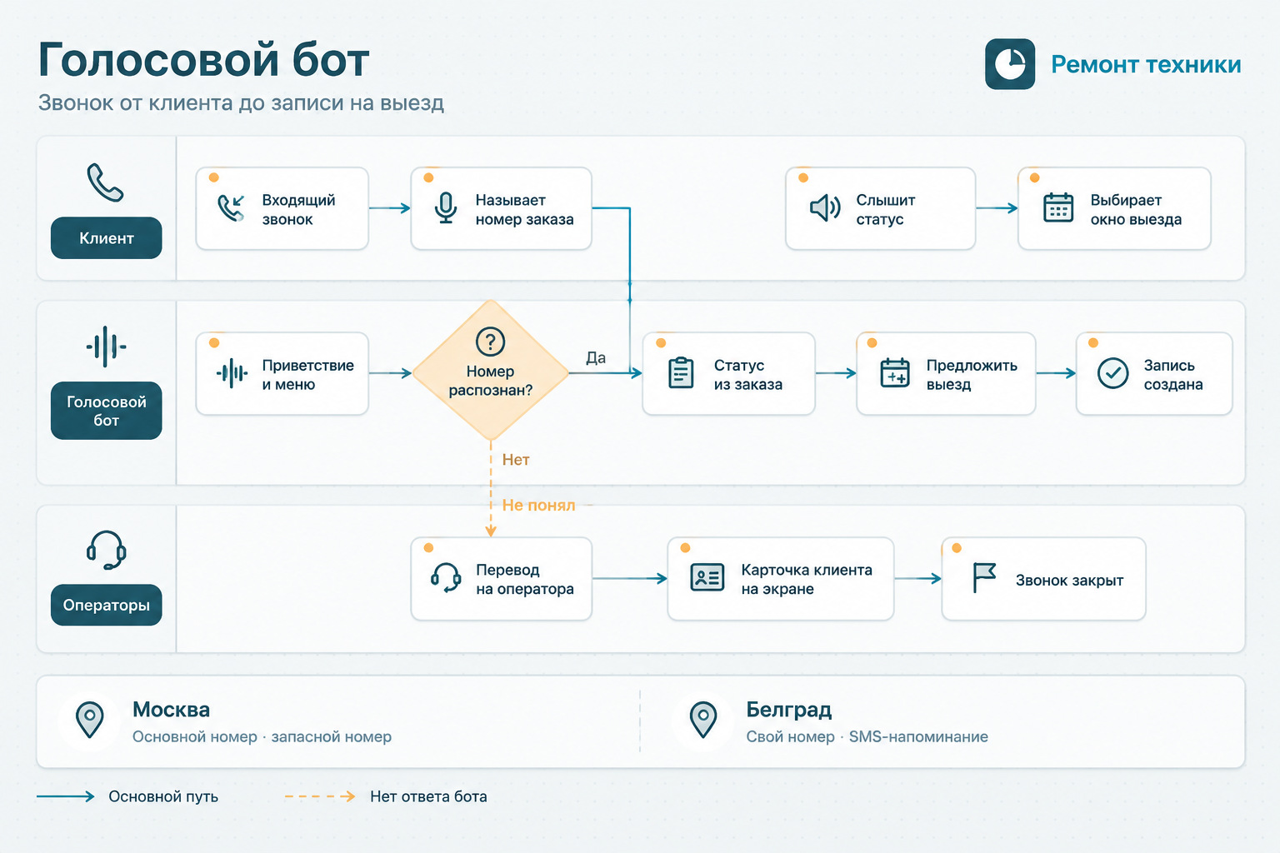Click the Номер распознан? decision diamond
The width and height of the screenshot is (1280, 853).
pyautogui.click(x=491, y=371)
